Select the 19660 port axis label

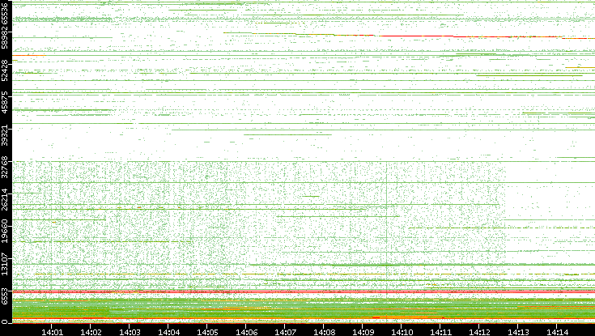coord(5,234)
